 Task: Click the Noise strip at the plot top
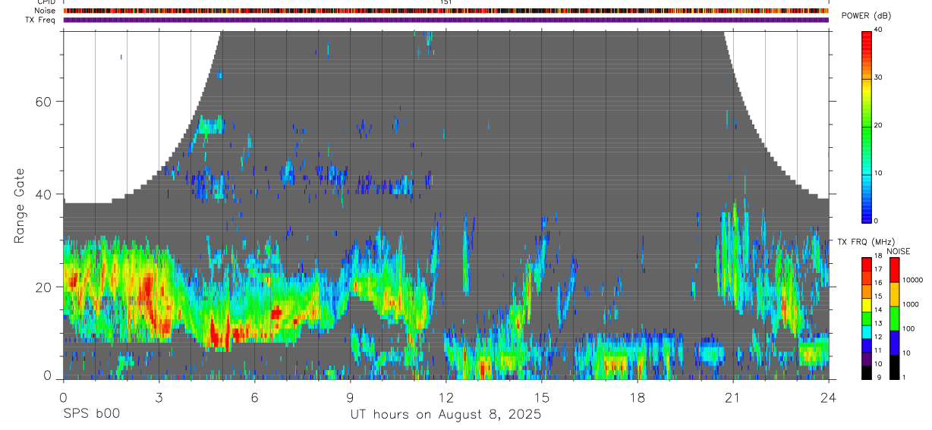[446, 11]
